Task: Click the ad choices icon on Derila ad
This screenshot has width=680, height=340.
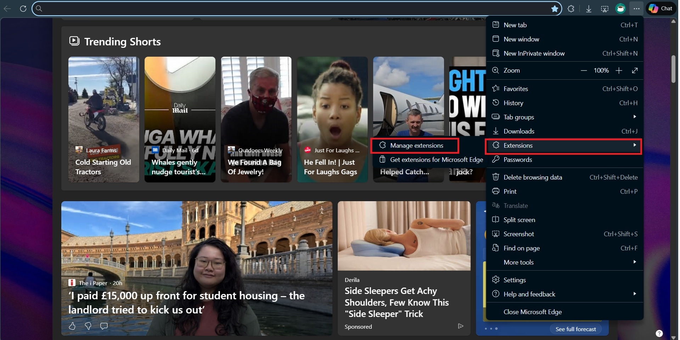Action: 460,326
